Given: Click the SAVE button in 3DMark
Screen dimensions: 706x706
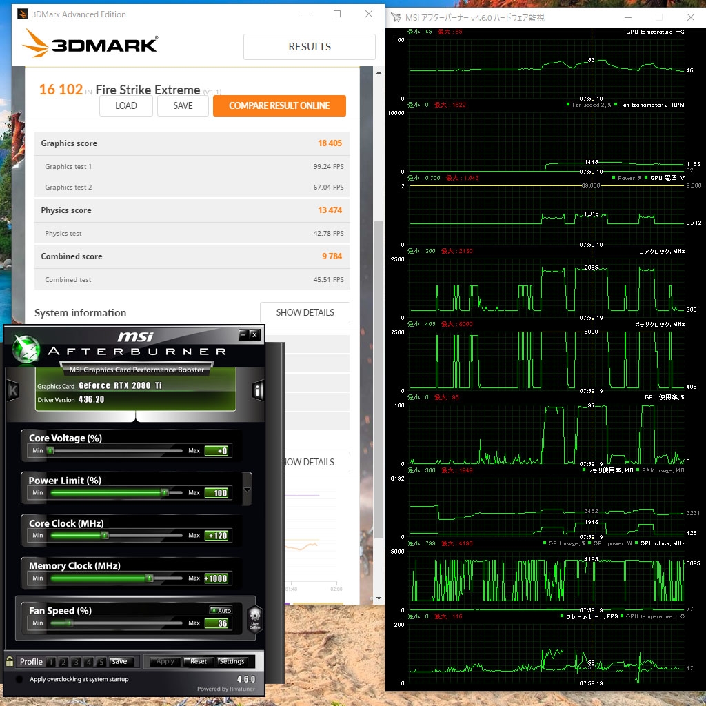Looking at the screenshot, I should [183, 105].
